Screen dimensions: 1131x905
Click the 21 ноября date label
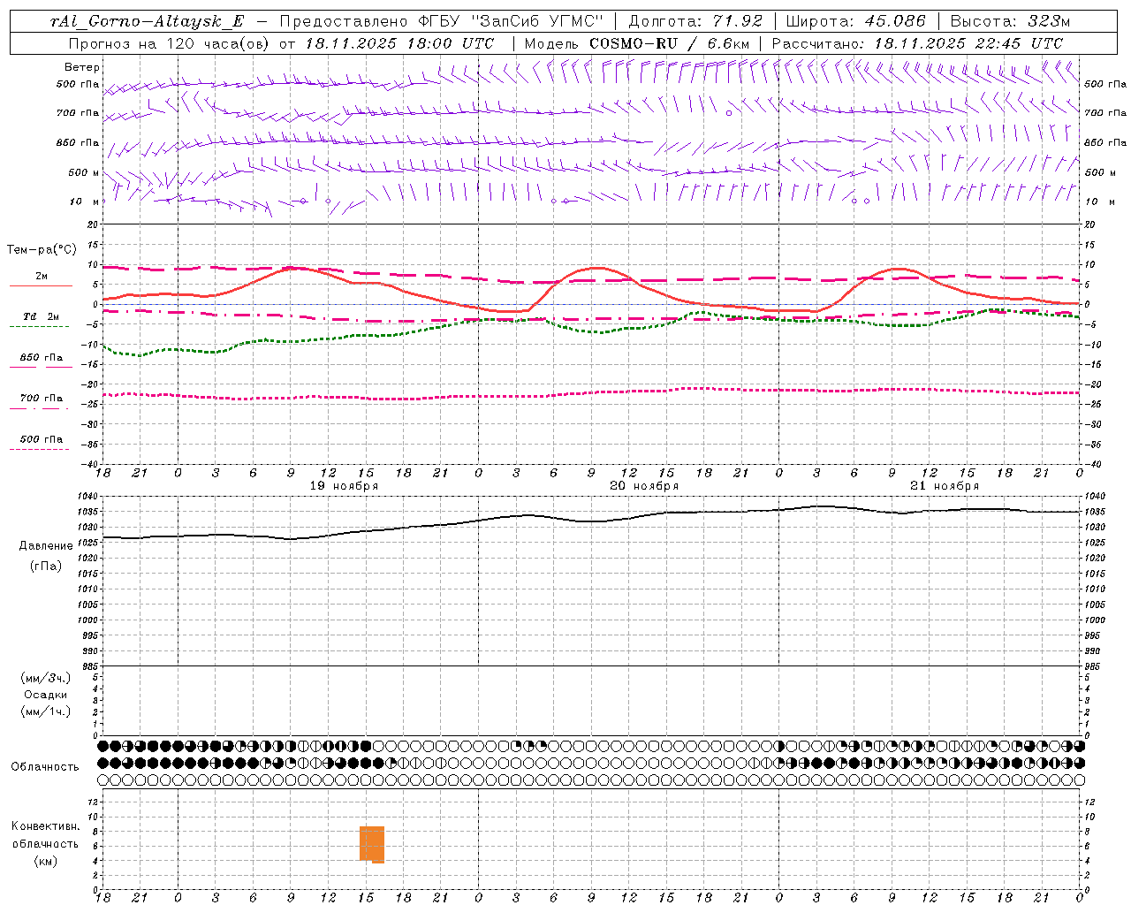pos(945,486)
